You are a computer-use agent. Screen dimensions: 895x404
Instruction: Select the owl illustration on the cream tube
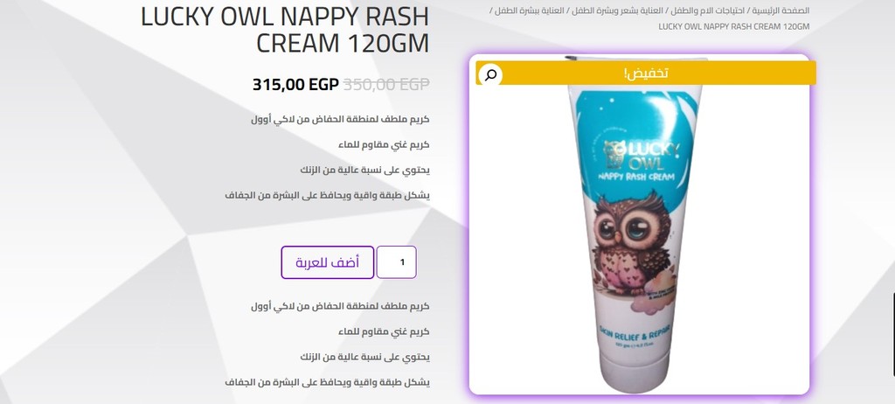point(632,245)
